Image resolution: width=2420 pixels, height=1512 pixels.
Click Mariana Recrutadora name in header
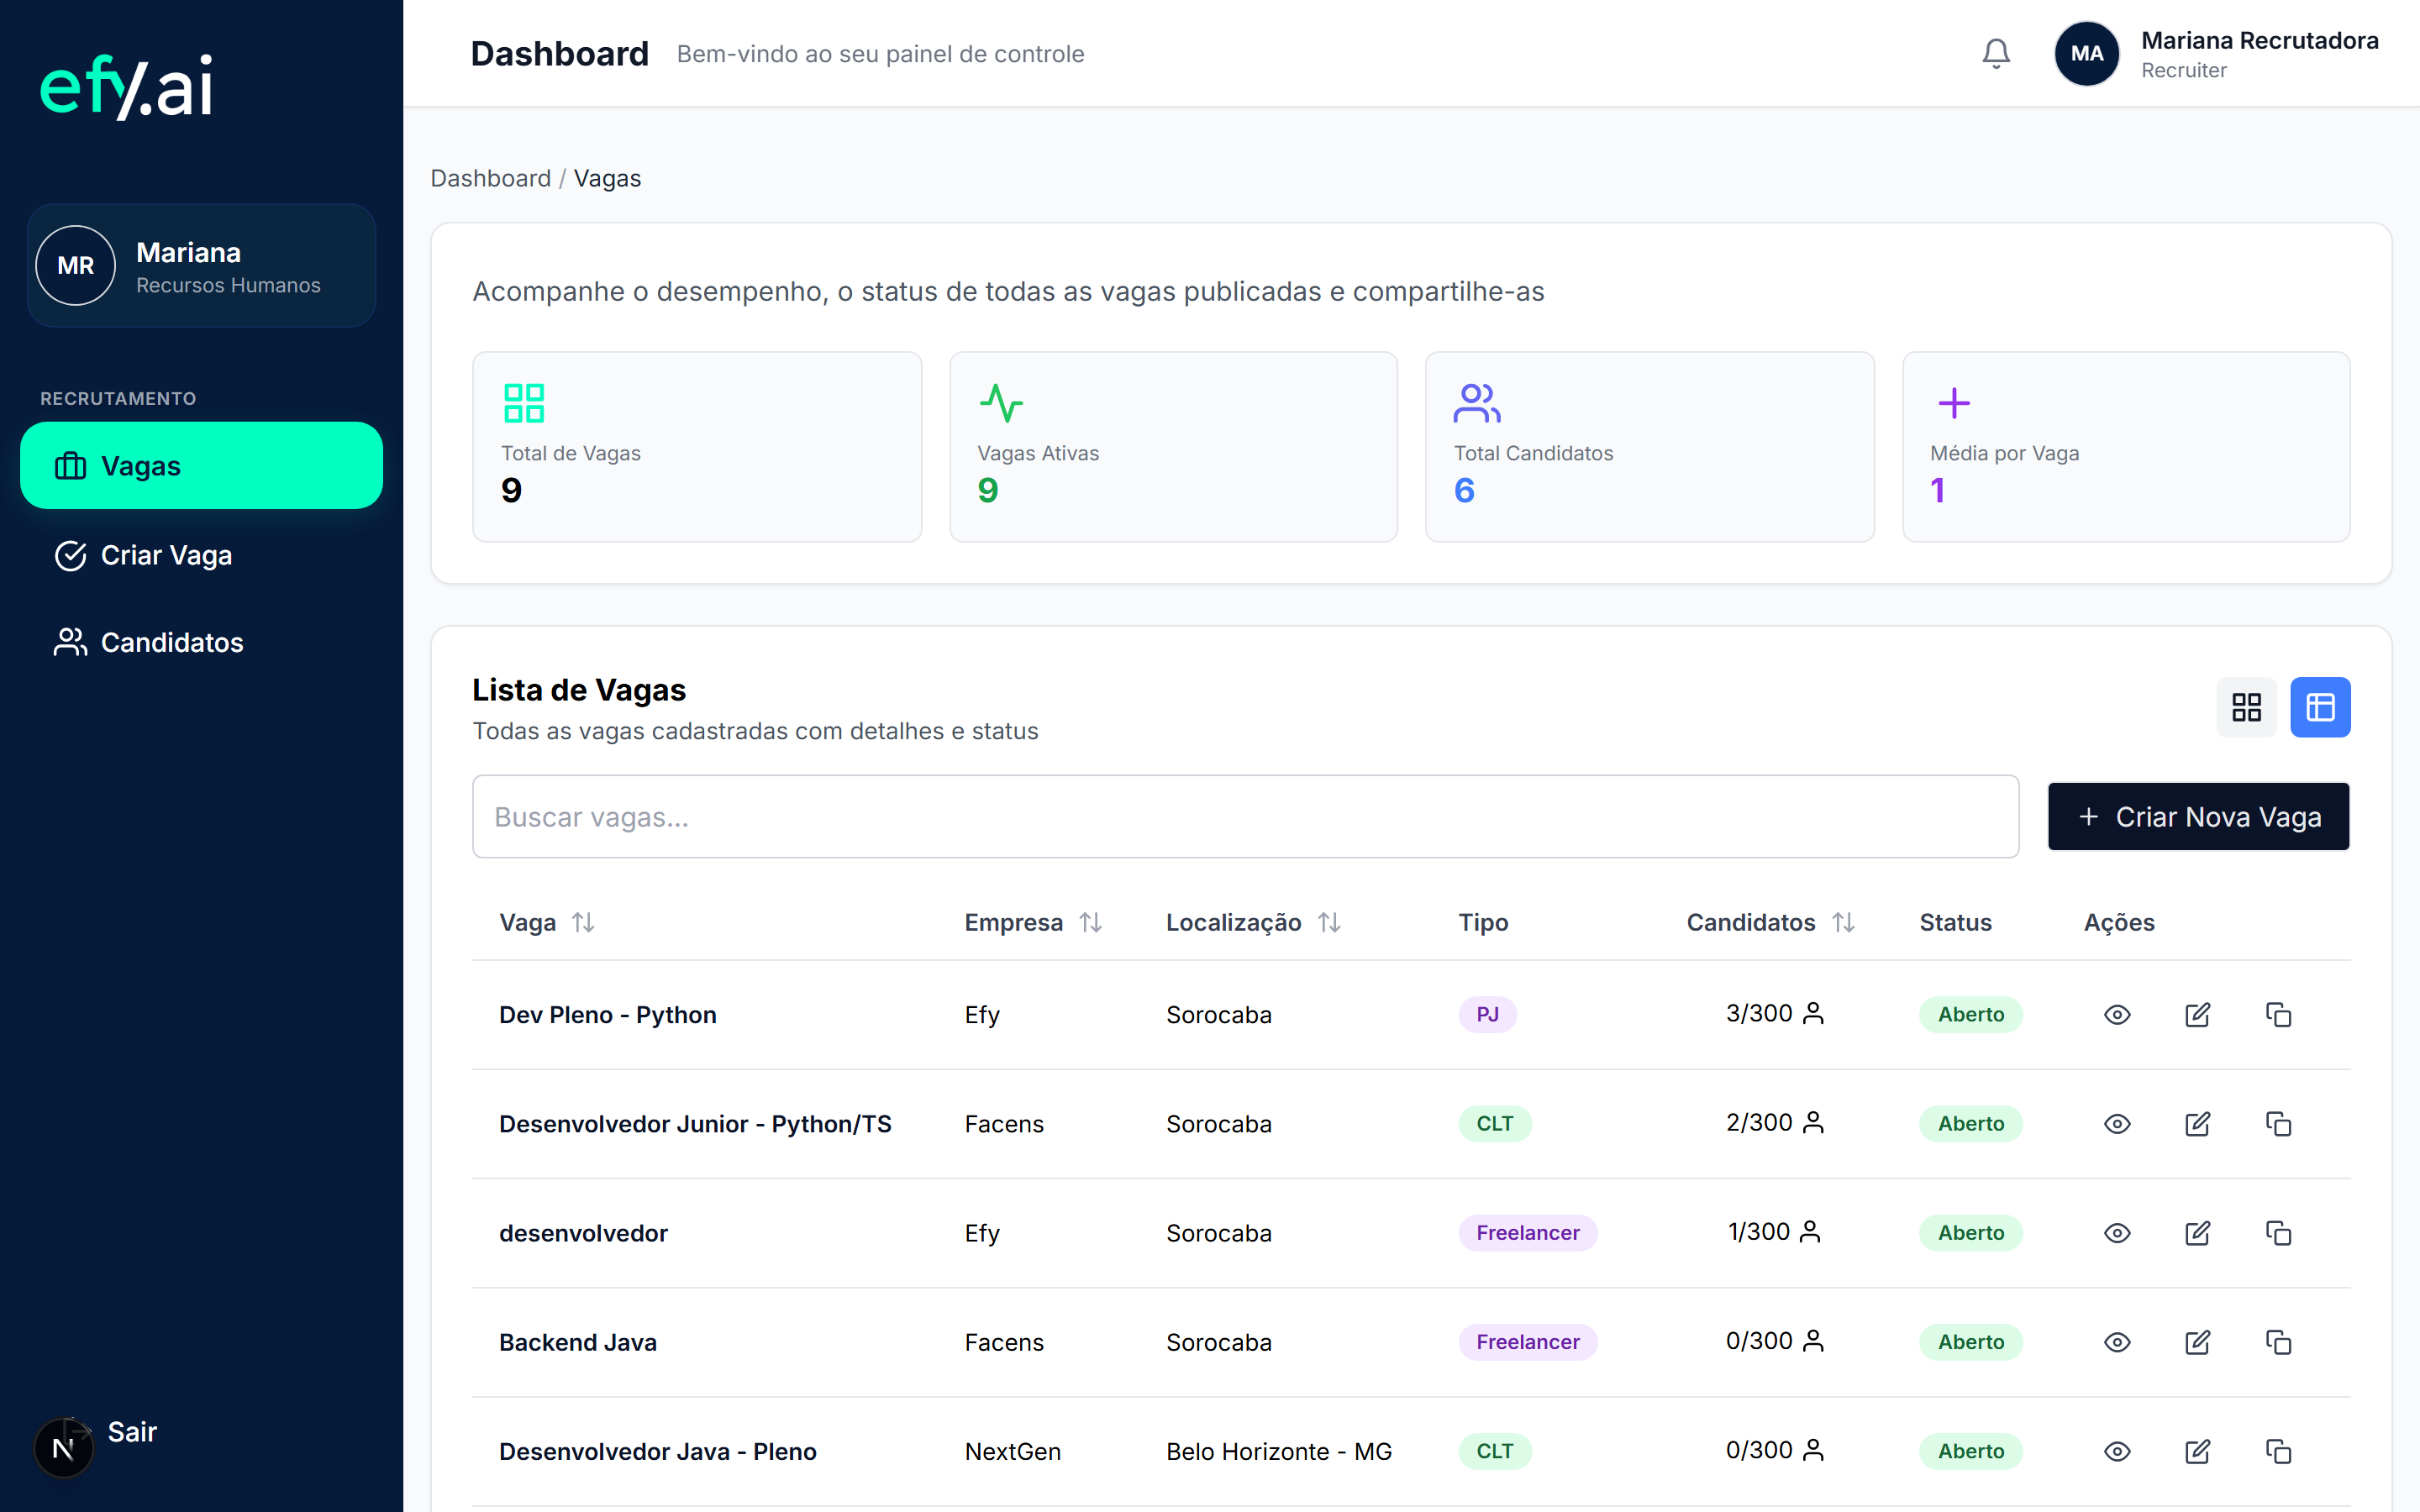(x=2259, y=41)
